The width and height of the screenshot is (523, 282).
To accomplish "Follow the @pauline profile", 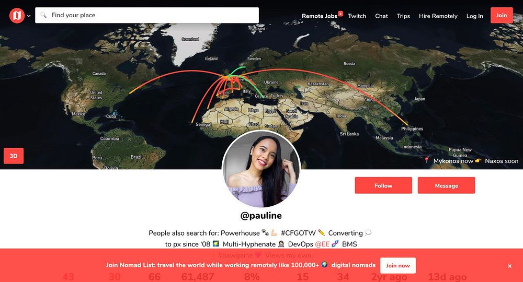I will point(383,185).
